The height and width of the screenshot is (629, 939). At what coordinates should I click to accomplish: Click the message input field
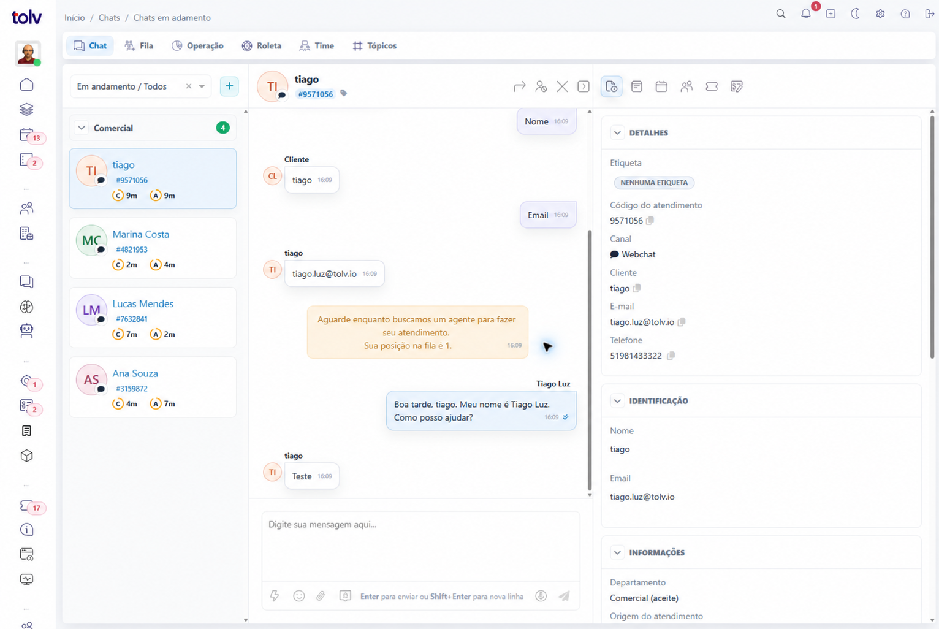click(x=420, y=545)
